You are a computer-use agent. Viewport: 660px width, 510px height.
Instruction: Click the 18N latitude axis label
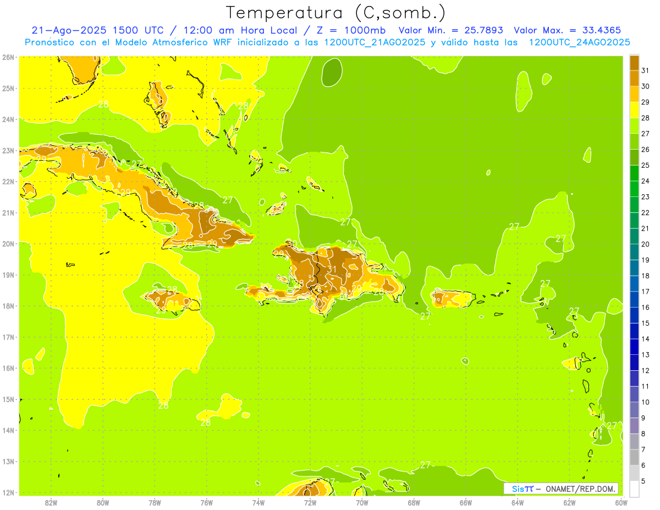click(8, 306)
